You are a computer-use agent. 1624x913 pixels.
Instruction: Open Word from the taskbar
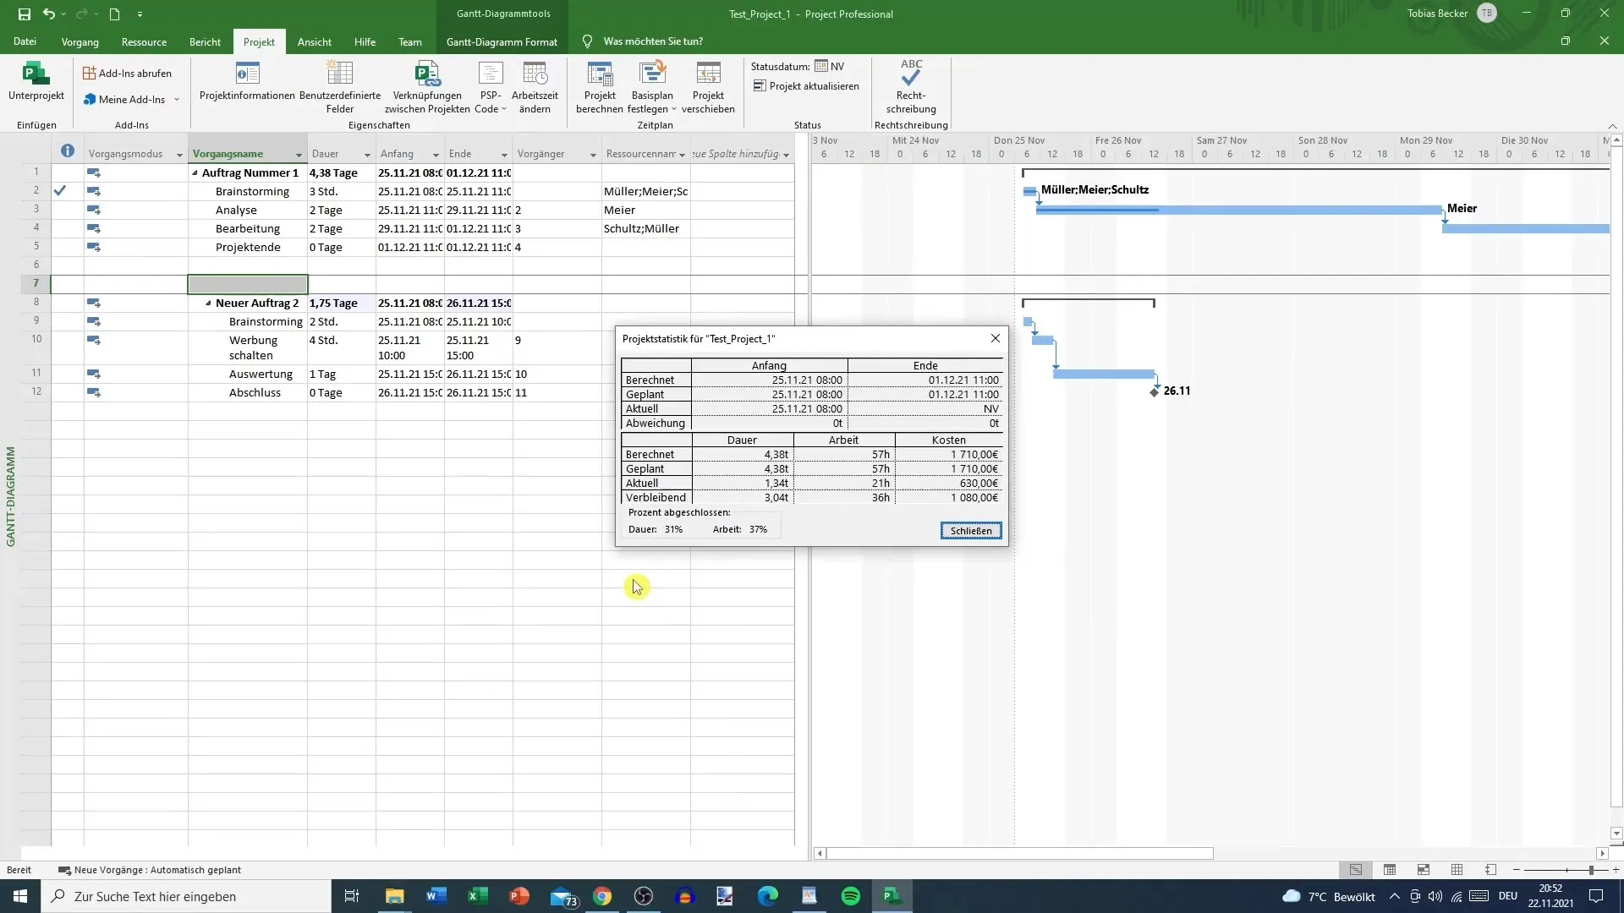click(x=436, y=896)
